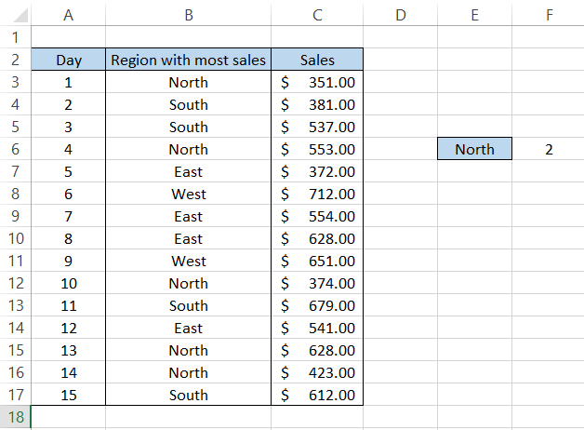Viewport: 584px width, 430px height.
Task: Click the $351.00 sales cell
Action: coord(318,82)
